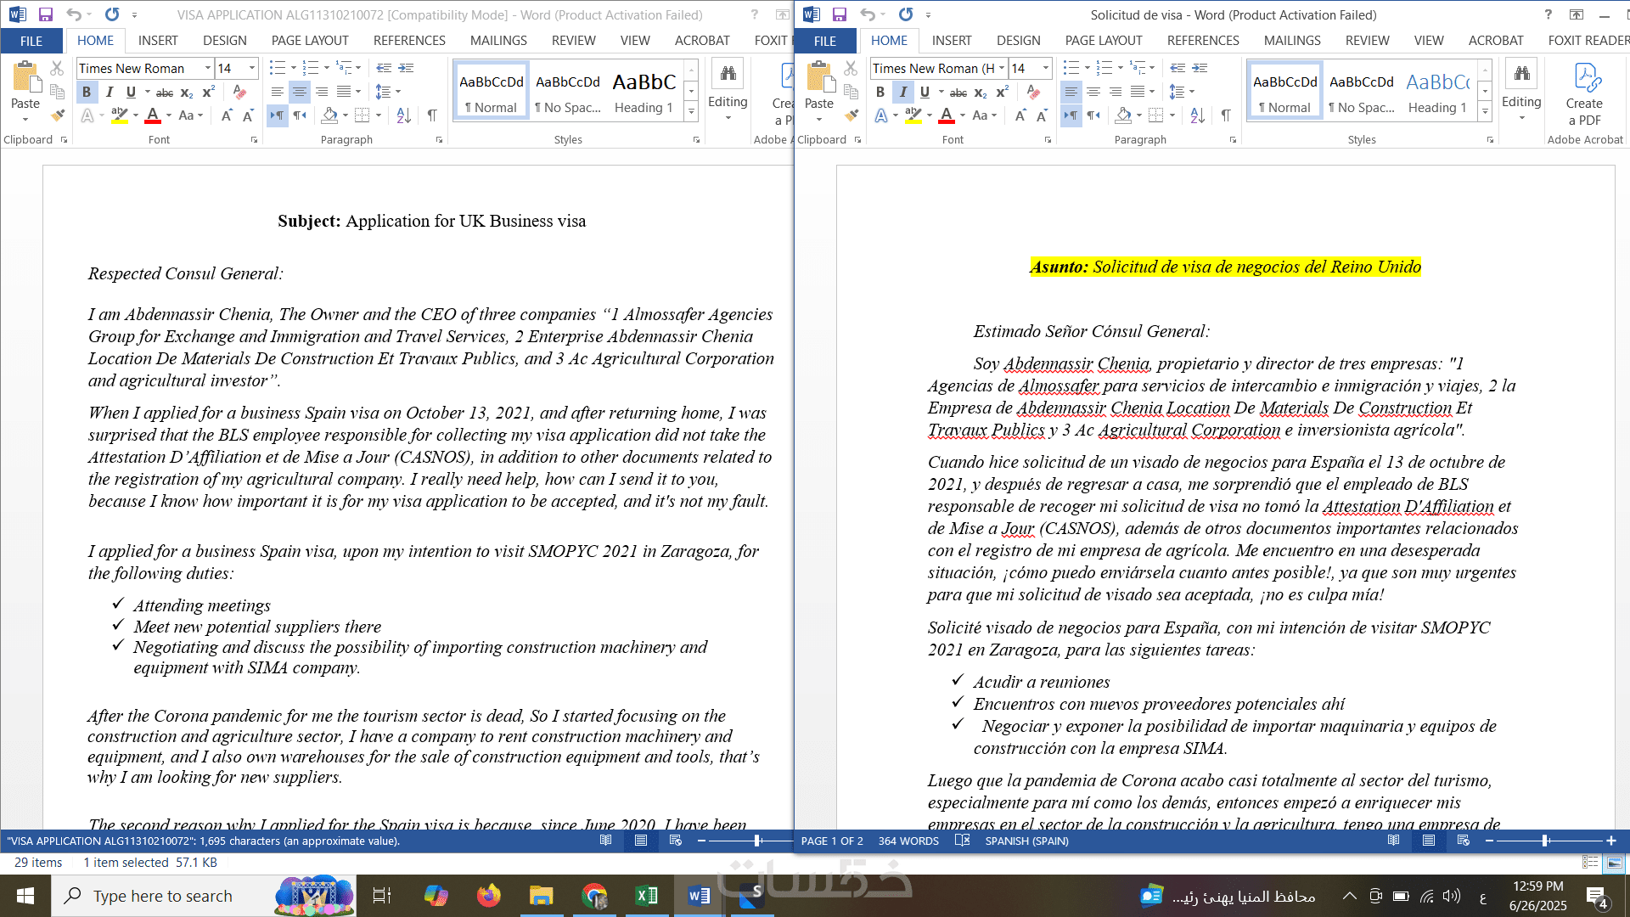Open Times New Roman font dropdown, right window
This screenshot has height=917, width=1630.
point(1002,68)
